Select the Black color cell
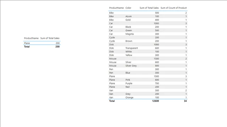The width and height of the screenshot is (227, 127). tap(128, 27)
